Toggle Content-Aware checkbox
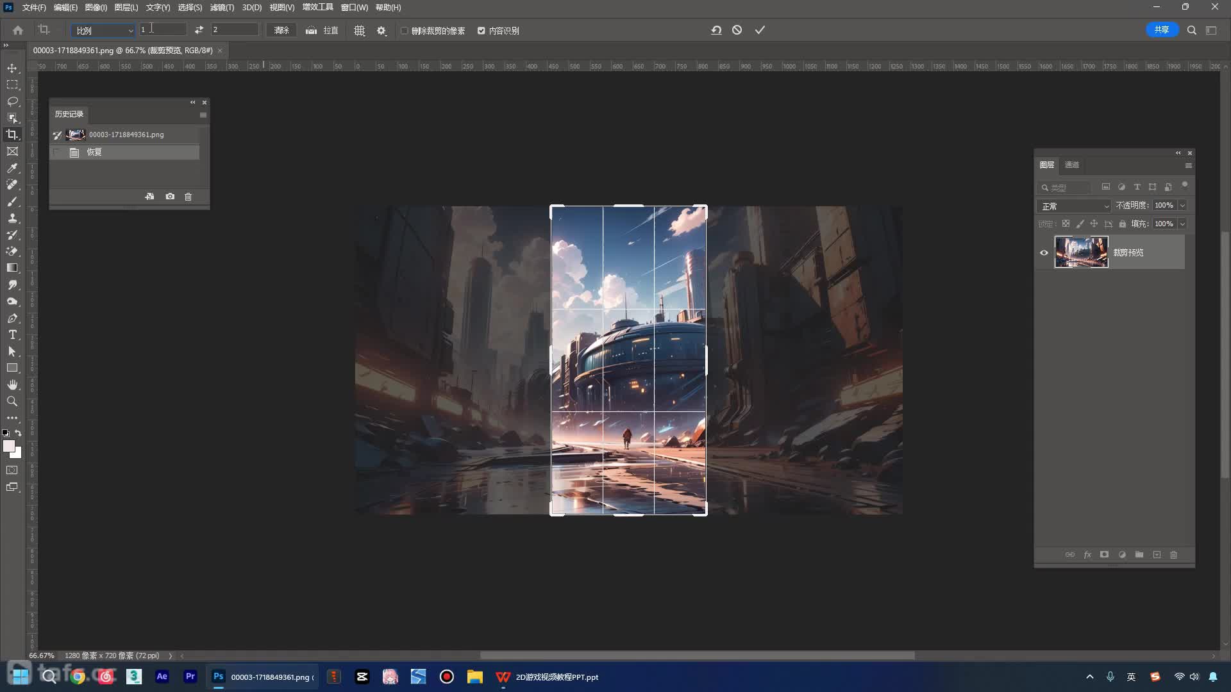Viewport: 1231px width, 692px height. click(x=482, y=31)
